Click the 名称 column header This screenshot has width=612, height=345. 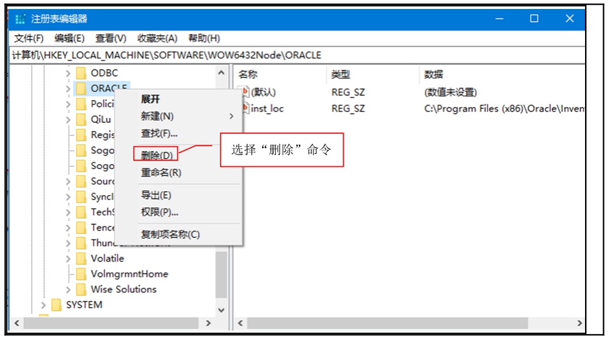pyautogui.click(x=248, y=74)
